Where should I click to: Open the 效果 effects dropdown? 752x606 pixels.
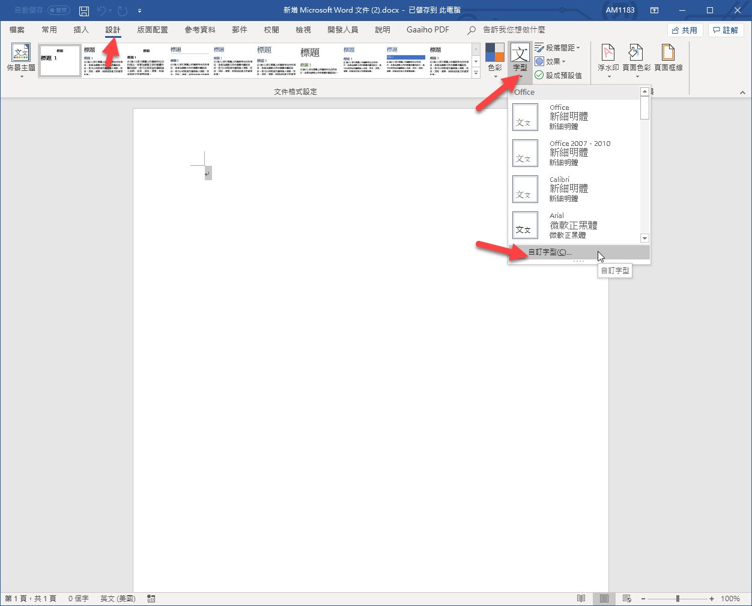point(550,61)
